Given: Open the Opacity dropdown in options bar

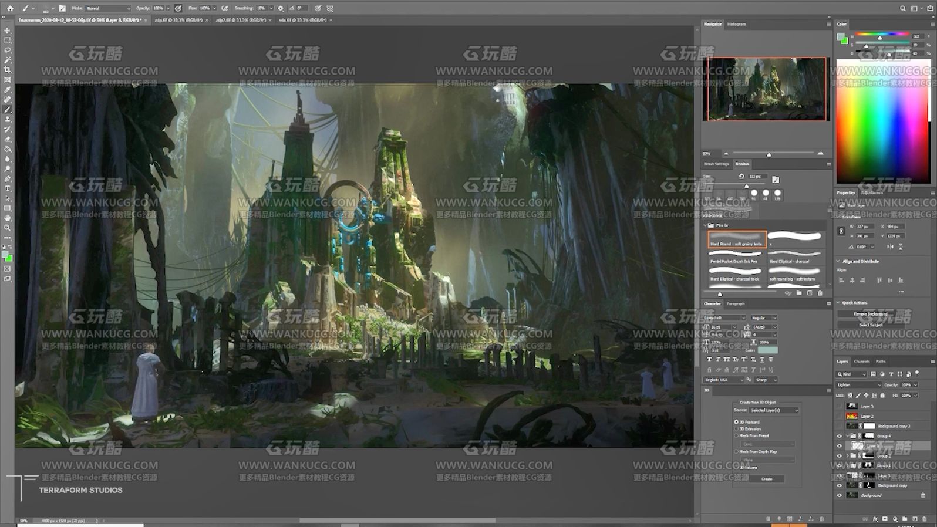Looking at the screenshot, I should coord(168,8).
